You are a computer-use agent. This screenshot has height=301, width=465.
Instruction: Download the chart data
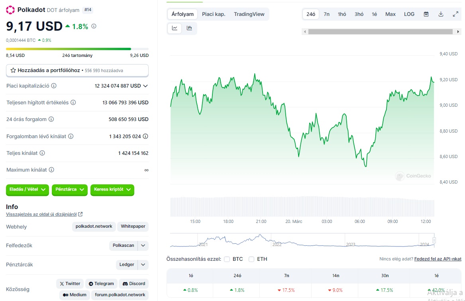[x=441, y=14]
